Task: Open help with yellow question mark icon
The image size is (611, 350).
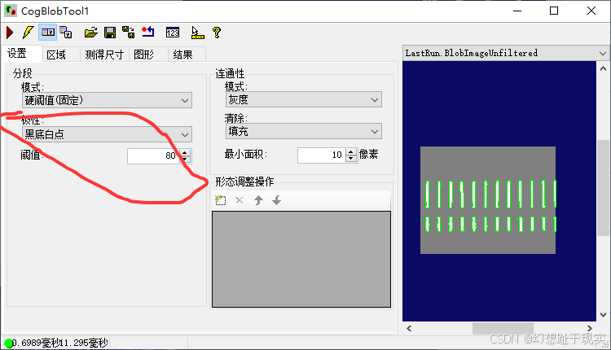Action: click(x=217, y=33)
